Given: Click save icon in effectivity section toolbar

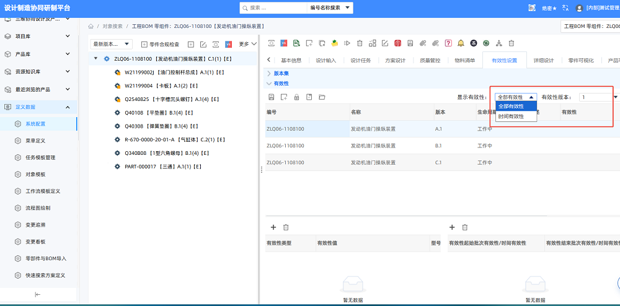Looking at the screenshot, I should (272, 97).
